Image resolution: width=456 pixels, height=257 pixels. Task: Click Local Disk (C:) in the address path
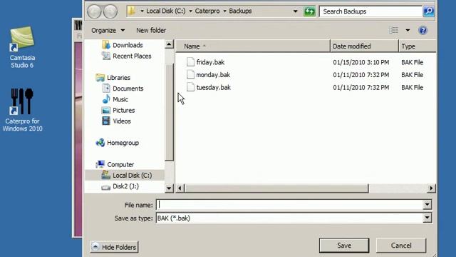pos(166,11)
